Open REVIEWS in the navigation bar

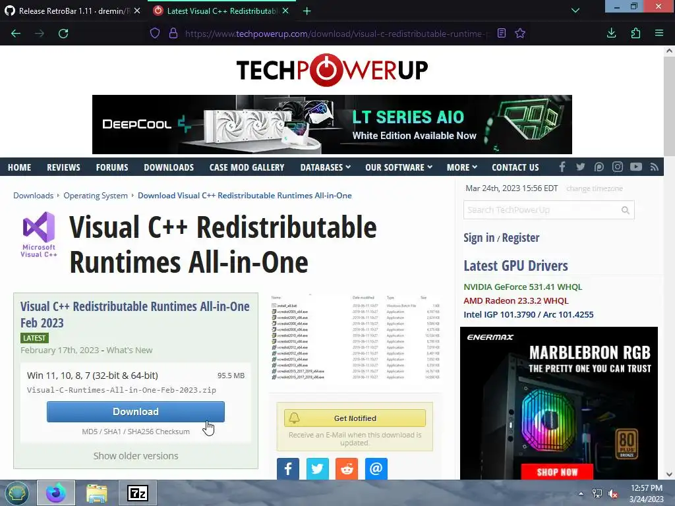tap(63, 167)
